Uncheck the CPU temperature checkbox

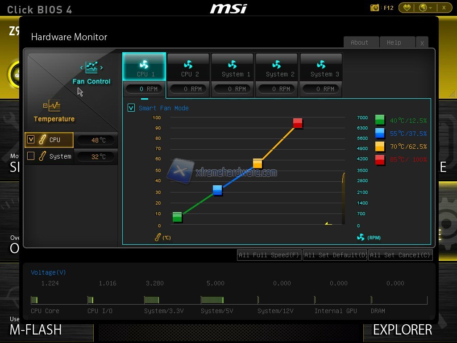31,140
